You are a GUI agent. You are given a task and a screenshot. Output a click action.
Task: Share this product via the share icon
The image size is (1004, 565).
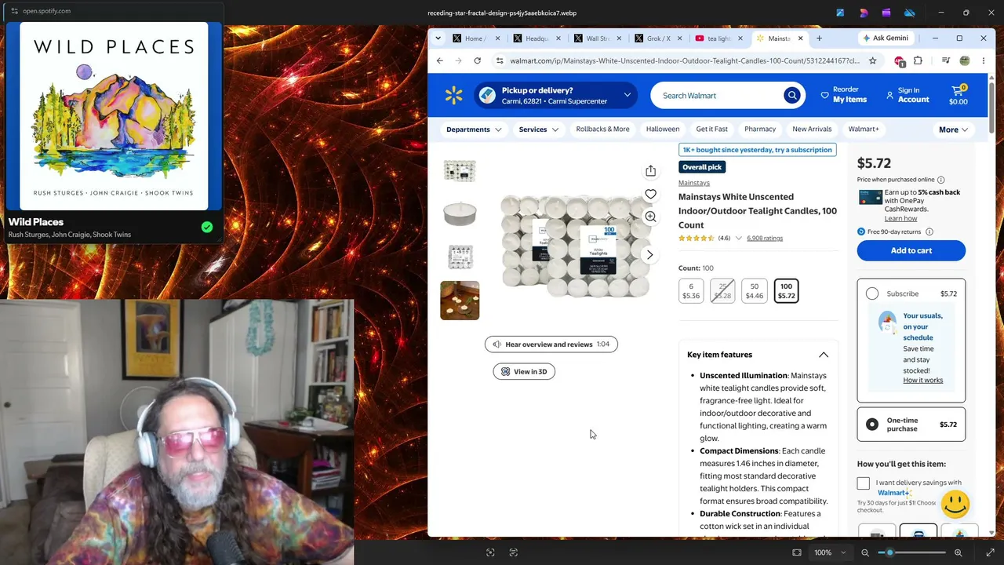tap(650, 171)
